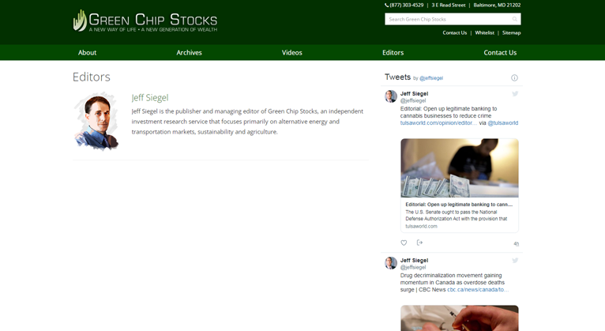The image size is (605, 331).
Task: Open the Twitter info icon
Action: tap(514, 77)
